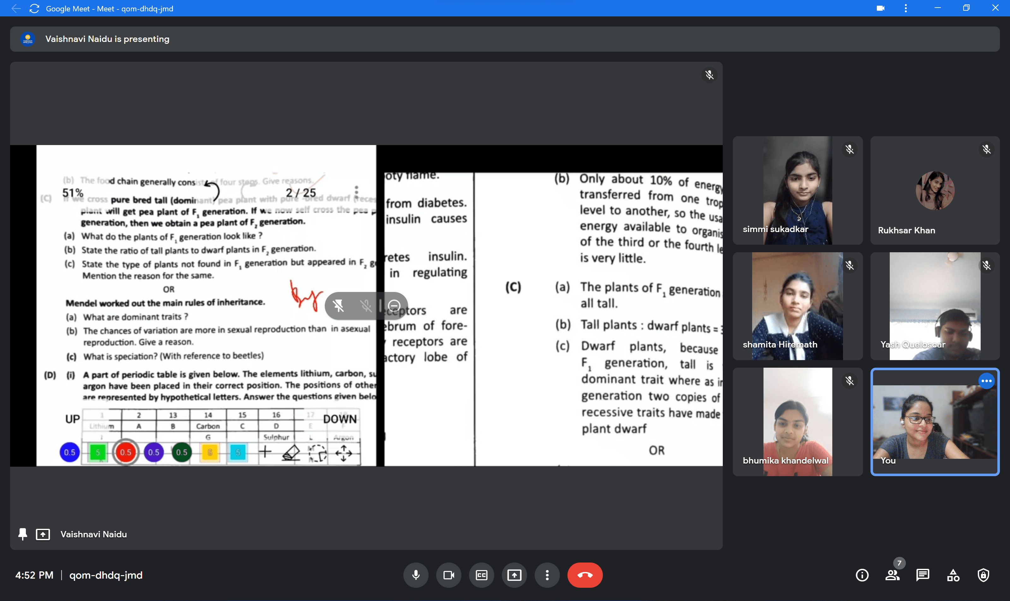This screenshot has height=601, width=1010.
Task: Leave the call with red hangup button
Action: tap(585, 575)
